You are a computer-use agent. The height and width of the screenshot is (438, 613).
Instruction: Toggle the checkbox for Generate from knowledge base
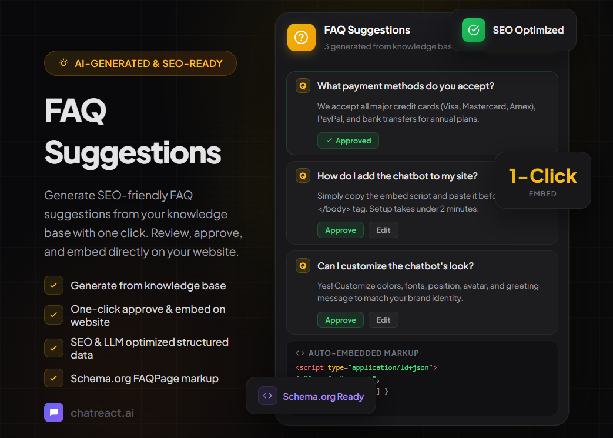[x=53, y=285]
